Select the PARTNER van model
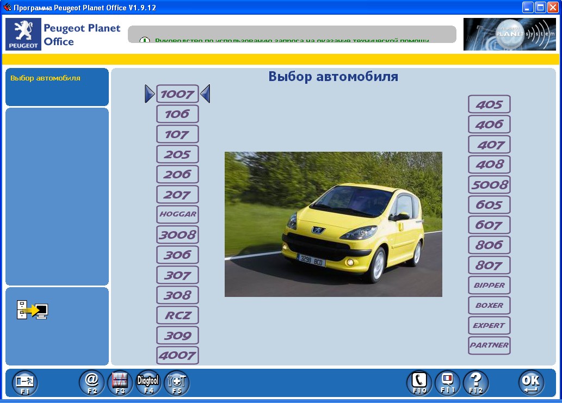 (489, 345)
